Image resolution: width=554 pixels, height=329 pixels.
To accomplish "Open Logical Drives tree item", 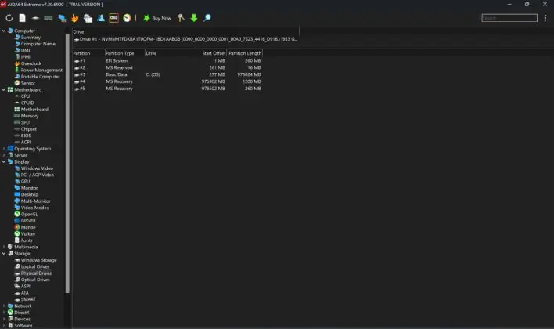I will 35,266.
